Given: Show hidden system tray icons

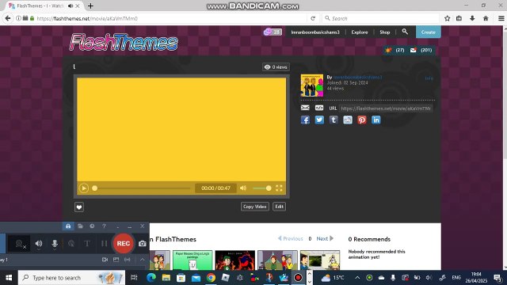Looking at the screenshot, I should point(357,278).
